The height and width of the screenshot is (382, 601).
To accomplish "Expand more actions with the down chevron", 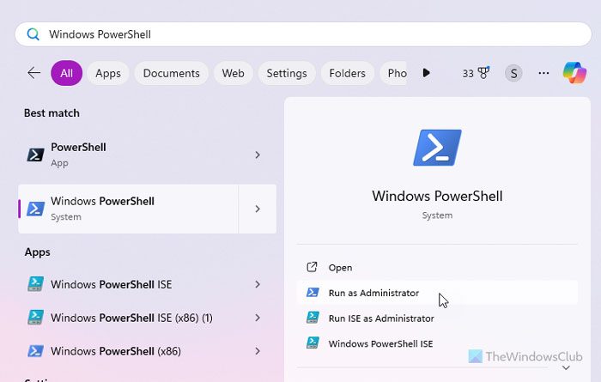I will (x=566, y=367).
